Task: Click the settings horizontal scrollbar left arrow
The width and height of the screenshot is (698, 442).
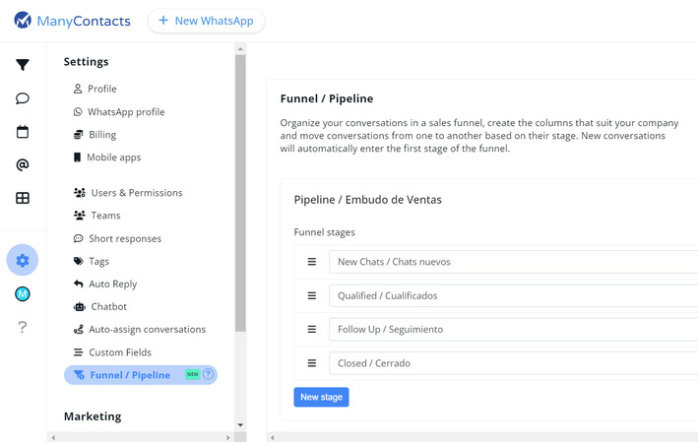Action: pos(53,437)
